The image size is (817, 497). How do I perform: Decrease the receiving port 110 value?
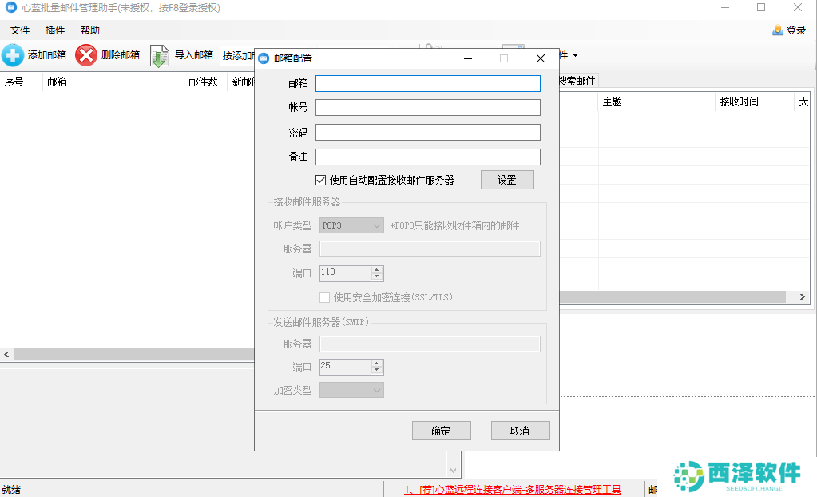click(377, 276)
